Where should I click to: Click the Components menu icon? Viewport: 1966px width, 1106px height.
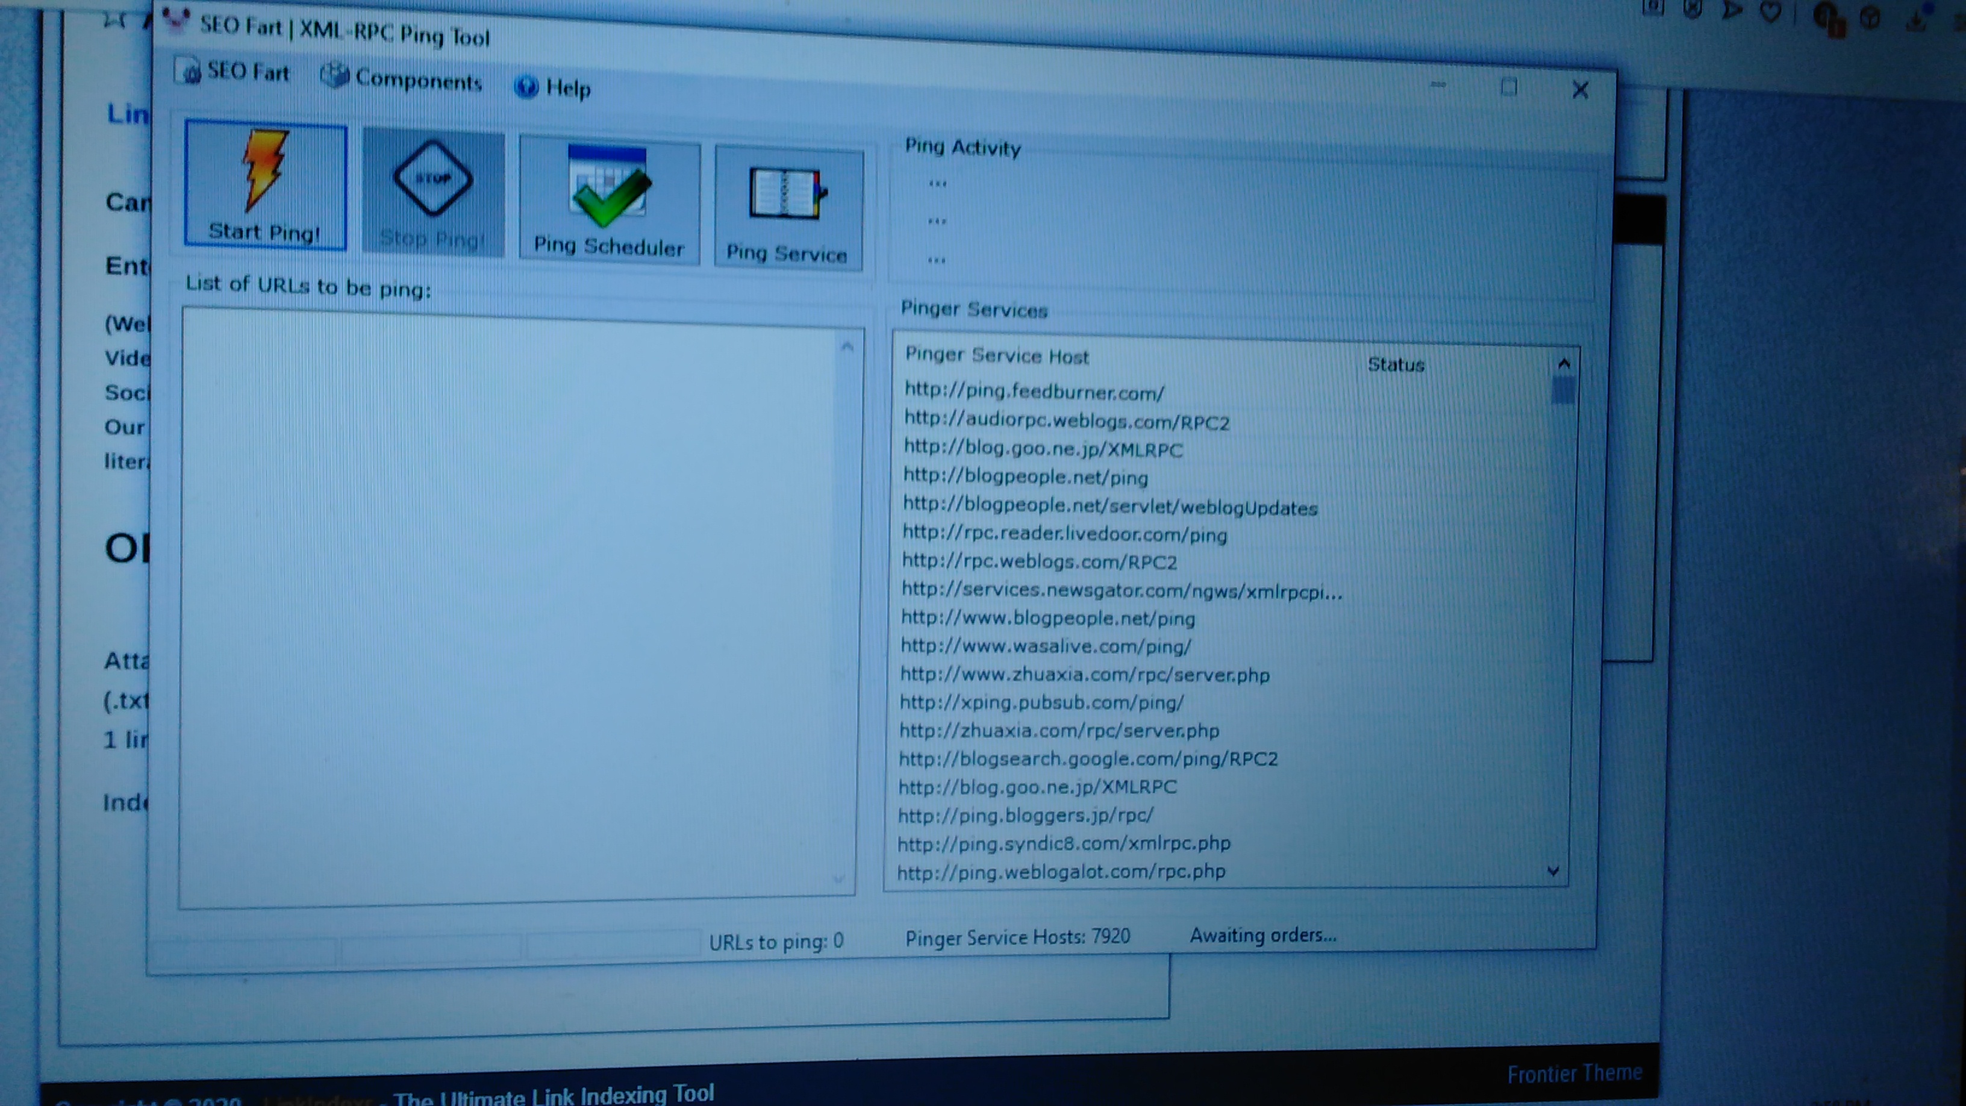[x=334, y=75]
